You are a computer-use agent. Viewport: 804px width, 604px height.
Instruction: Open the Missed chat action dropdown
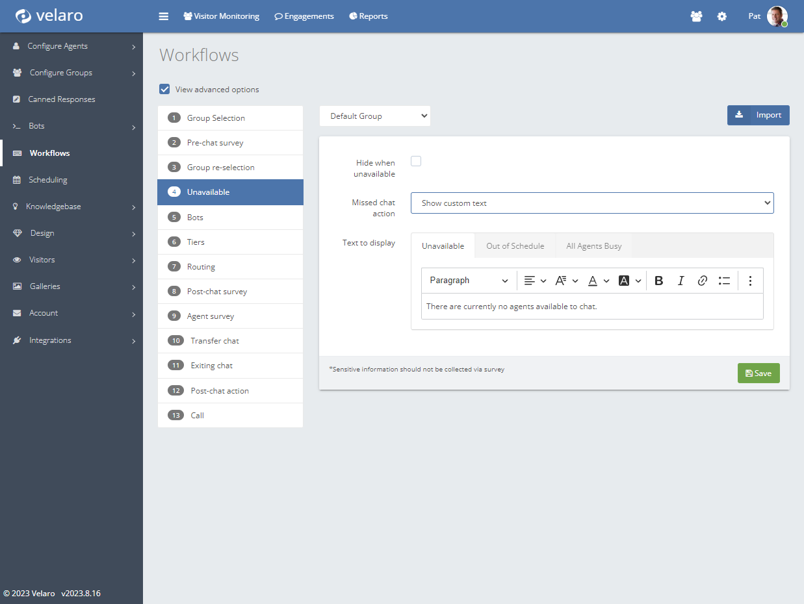[592, 203]
